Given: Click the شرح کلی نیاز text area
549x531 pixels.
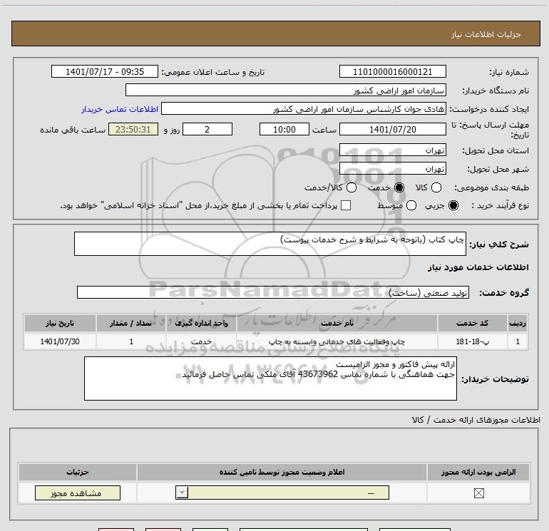Looking at the screenshot, I should click(x=270, y=244).
